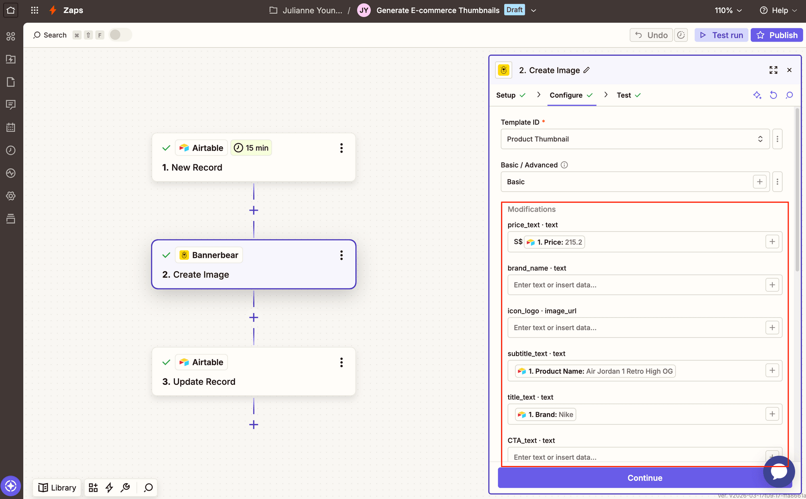Click the Publish button
This screenshot has width=806, height=499.
click(777, 35)
